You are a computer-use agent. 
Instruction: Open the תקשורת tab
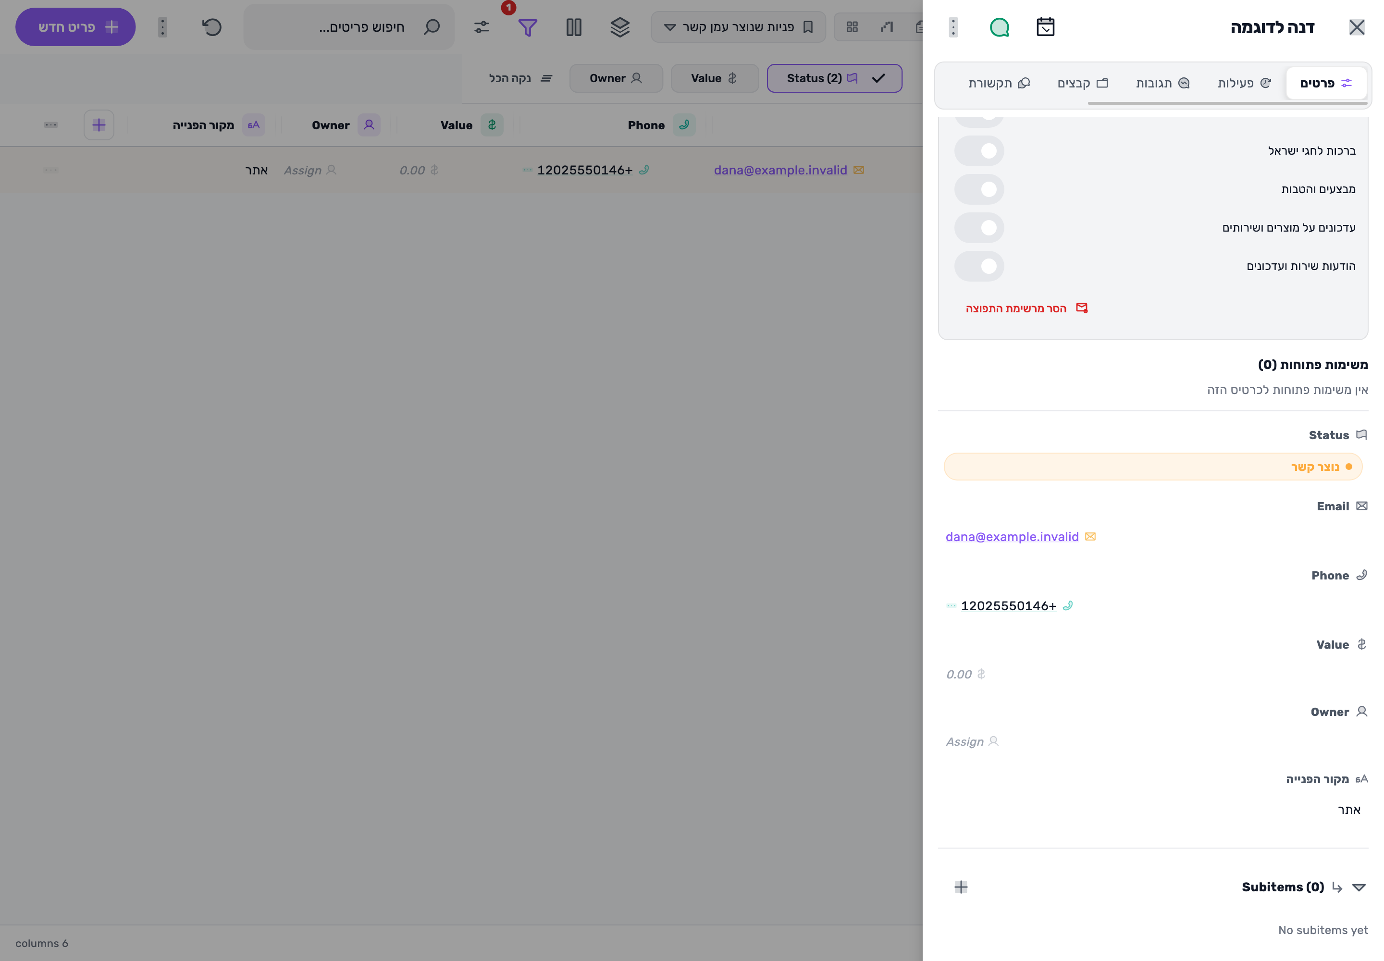point(999,83)
